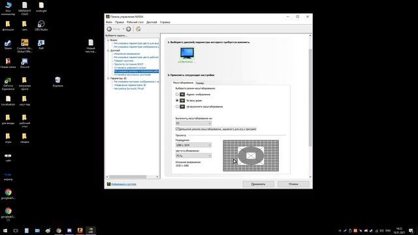The image size is (418, 235).
Task: Select 'Установка цифрового аудио' tree item
Action: pyautogui.click(x=130, y=68)
